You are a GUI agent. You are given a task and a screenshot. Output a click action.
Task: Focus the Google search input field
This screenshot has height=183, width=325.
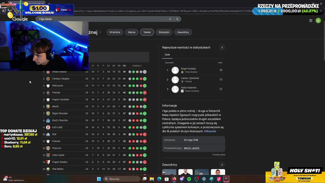(103, 19)
